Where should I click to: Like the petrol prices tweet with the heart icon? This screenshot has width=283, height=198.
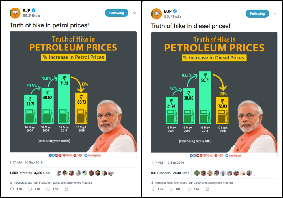pos(48,189)
